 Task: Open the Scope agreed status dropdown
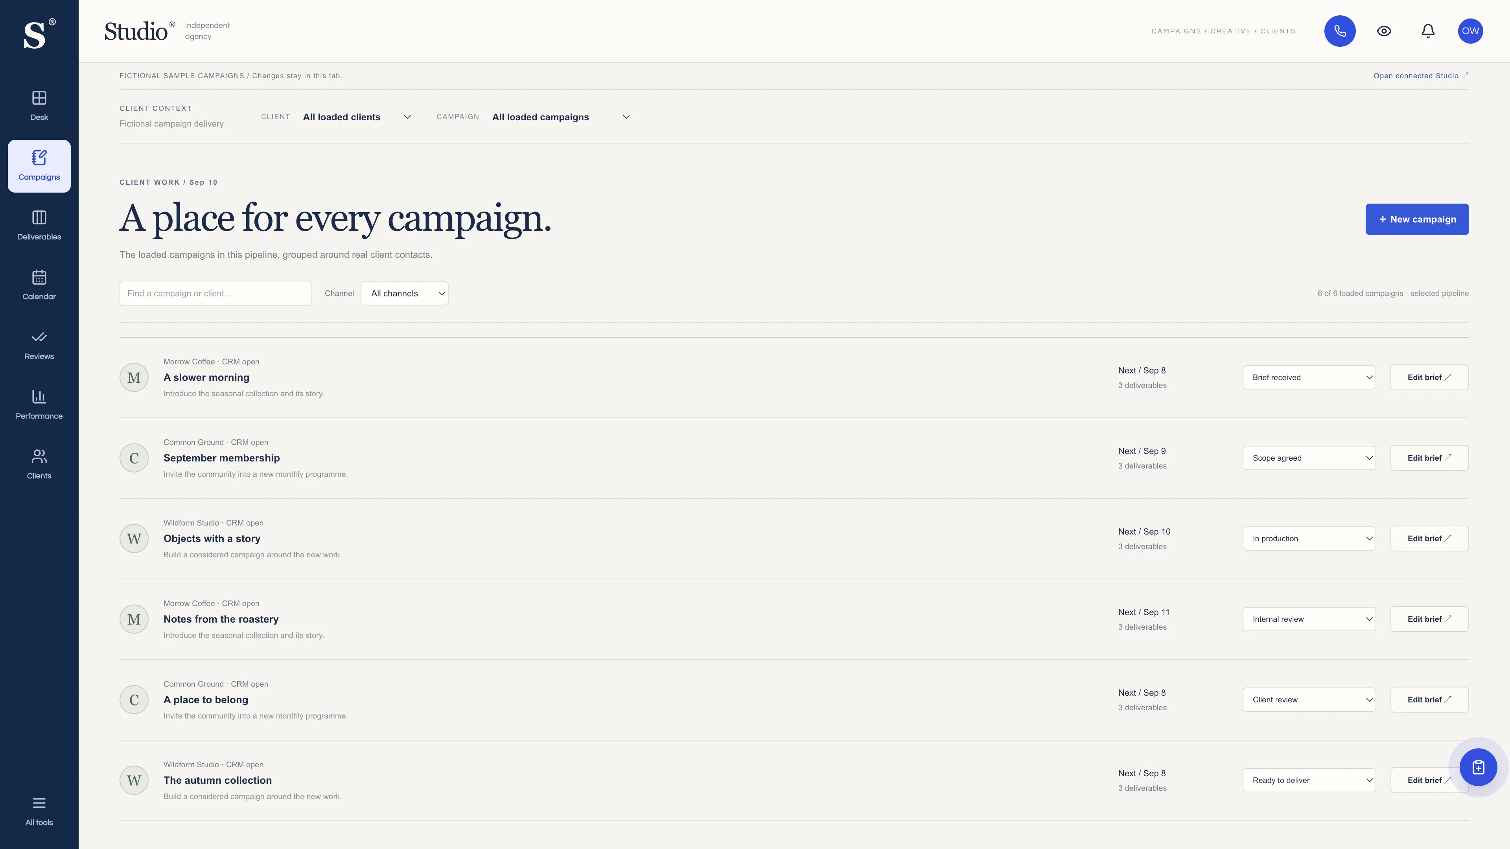(1309, 458)
